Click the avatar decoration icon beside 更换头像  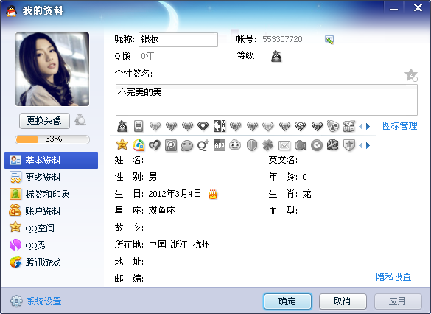[x=80, y=119]
